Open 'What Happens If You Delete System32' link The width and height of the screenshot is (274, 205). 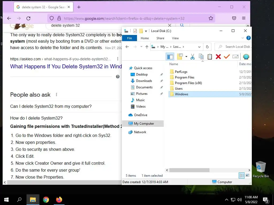(66, 66)
